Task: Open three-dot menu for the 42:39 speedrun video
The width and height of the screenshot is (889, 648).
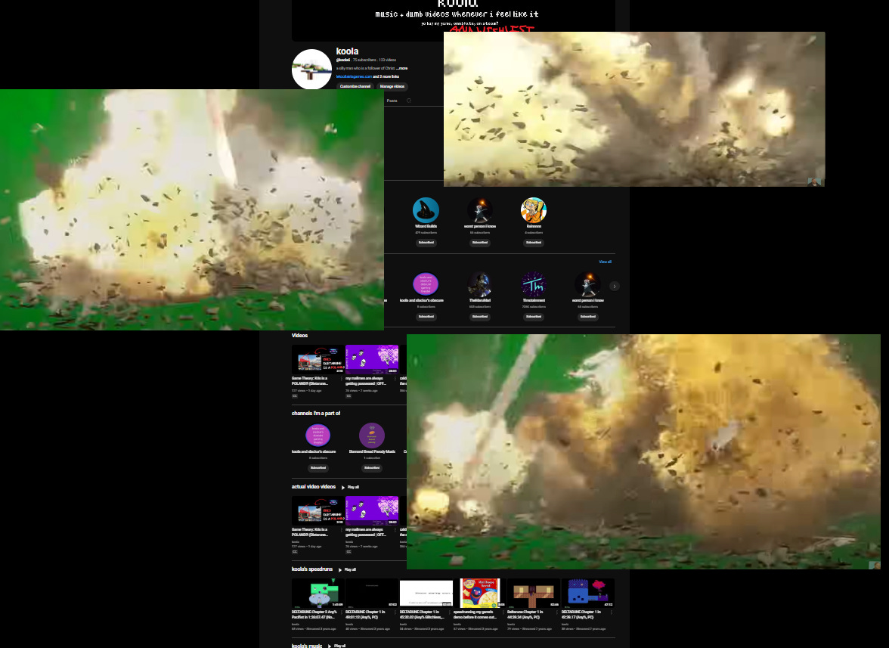Action: point(612,613)
